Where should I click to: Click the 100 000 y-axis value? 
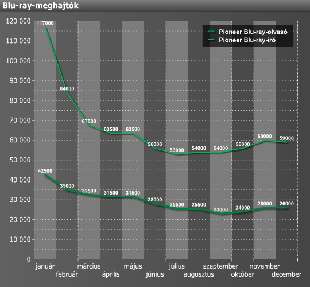coord(18,61)
